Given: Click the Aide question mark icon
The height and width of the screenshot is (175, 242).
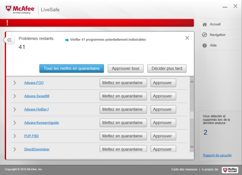Looking at the screenshot, I should 205,45.
